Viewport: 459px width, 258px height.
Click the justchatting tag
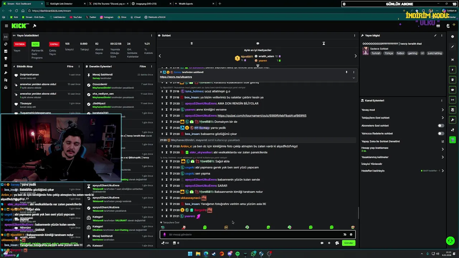point(435,53)
